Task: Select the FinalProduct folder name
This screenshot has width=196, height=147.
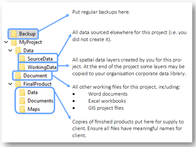Action: [37, 84]
